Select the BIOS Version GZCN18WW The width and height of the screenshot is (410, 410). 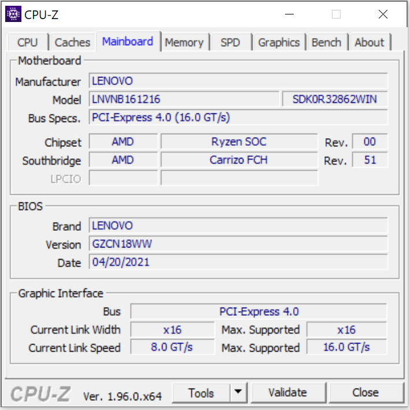point(238,244)
